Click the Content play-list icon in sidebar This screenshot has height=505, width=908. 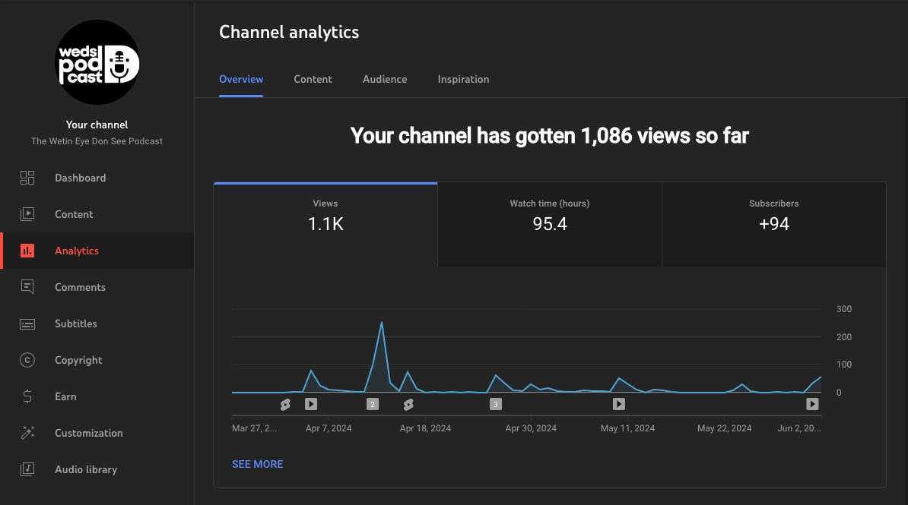click(27, 214)
